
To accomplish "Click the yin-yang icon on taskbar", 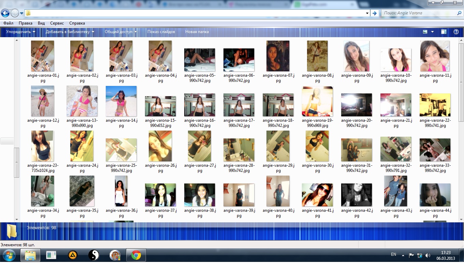I will (x=93, y=255).
